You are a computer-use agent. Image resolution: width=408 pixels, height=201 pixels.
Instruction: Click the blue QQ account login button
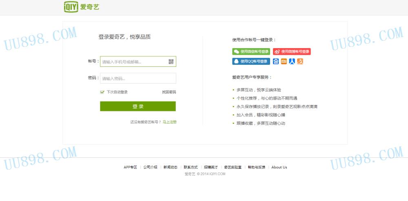(251, 62)
